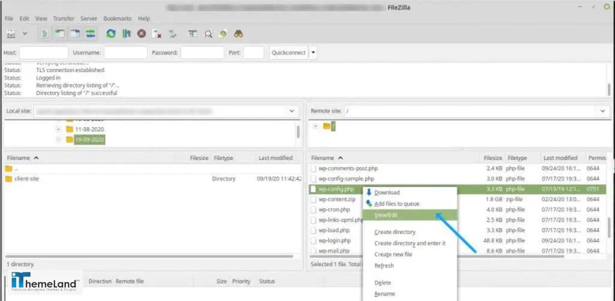Select View/Edit in the context menu
Screen dimensions: 615x301
386,215
